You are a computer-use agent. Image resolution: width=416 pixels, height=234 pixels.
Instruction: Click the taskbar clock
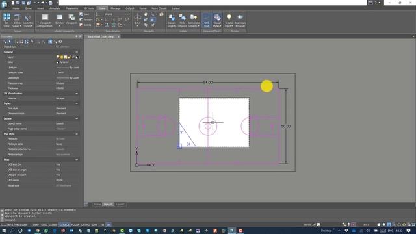click(x=399, y=231)
